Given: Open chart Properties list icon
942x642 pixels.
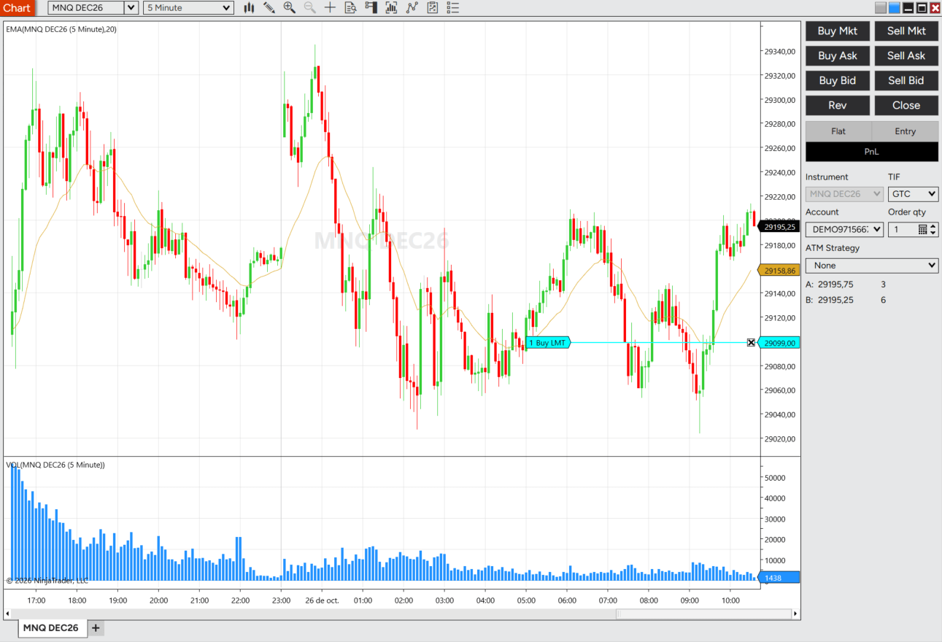Looking at the screenshot, I should tap(453, 7).
